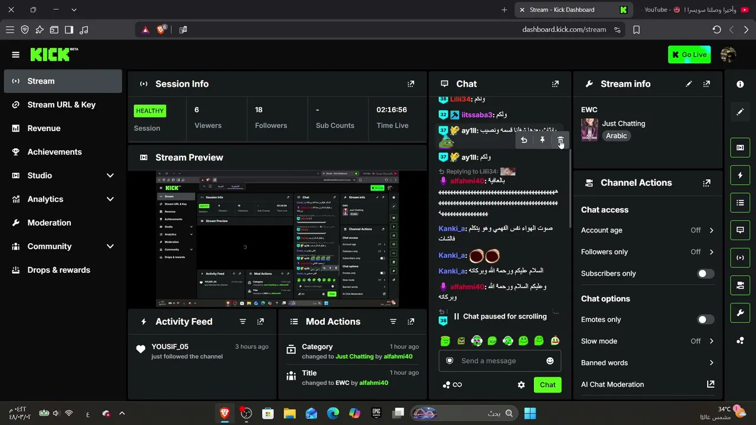756x425 pixels.
Task: Reply to the hovered ay1ll chat message
Action: pyautogui.click(x=524, y=140)
